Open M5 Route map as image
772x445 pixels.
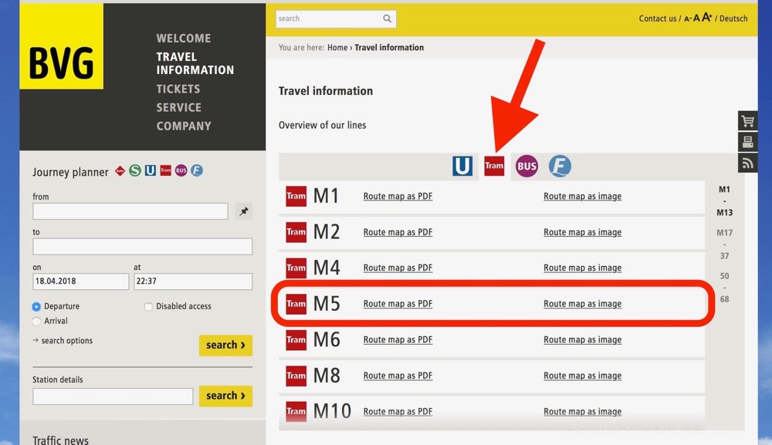tap(582, 304)
